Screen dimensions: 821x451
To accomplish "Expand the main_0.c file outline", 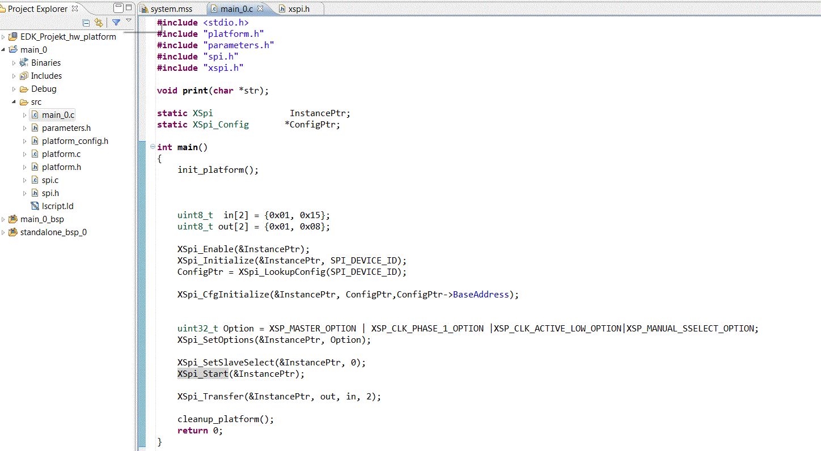I will coord(24,115).
